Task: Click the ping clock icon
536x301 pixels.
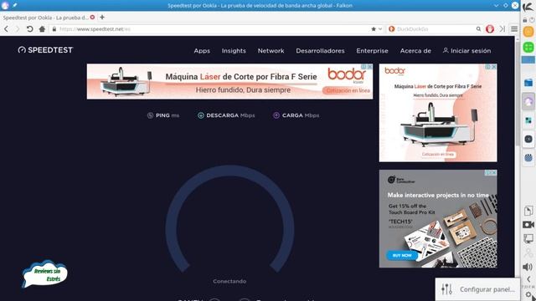Action: pyautogui.click(x=150, y=115)
